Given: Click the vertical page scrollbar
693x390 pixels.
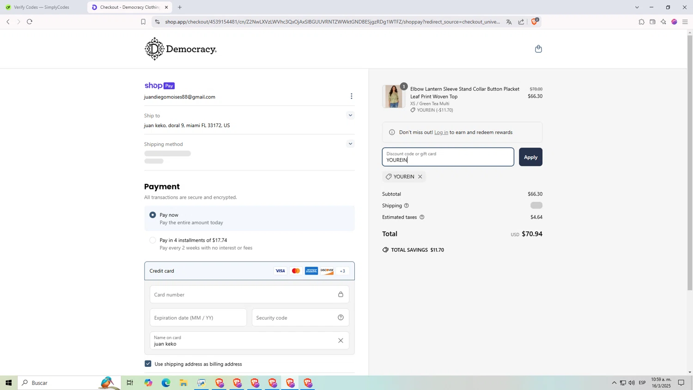Looking at the screenshot, I should point(690,162).
